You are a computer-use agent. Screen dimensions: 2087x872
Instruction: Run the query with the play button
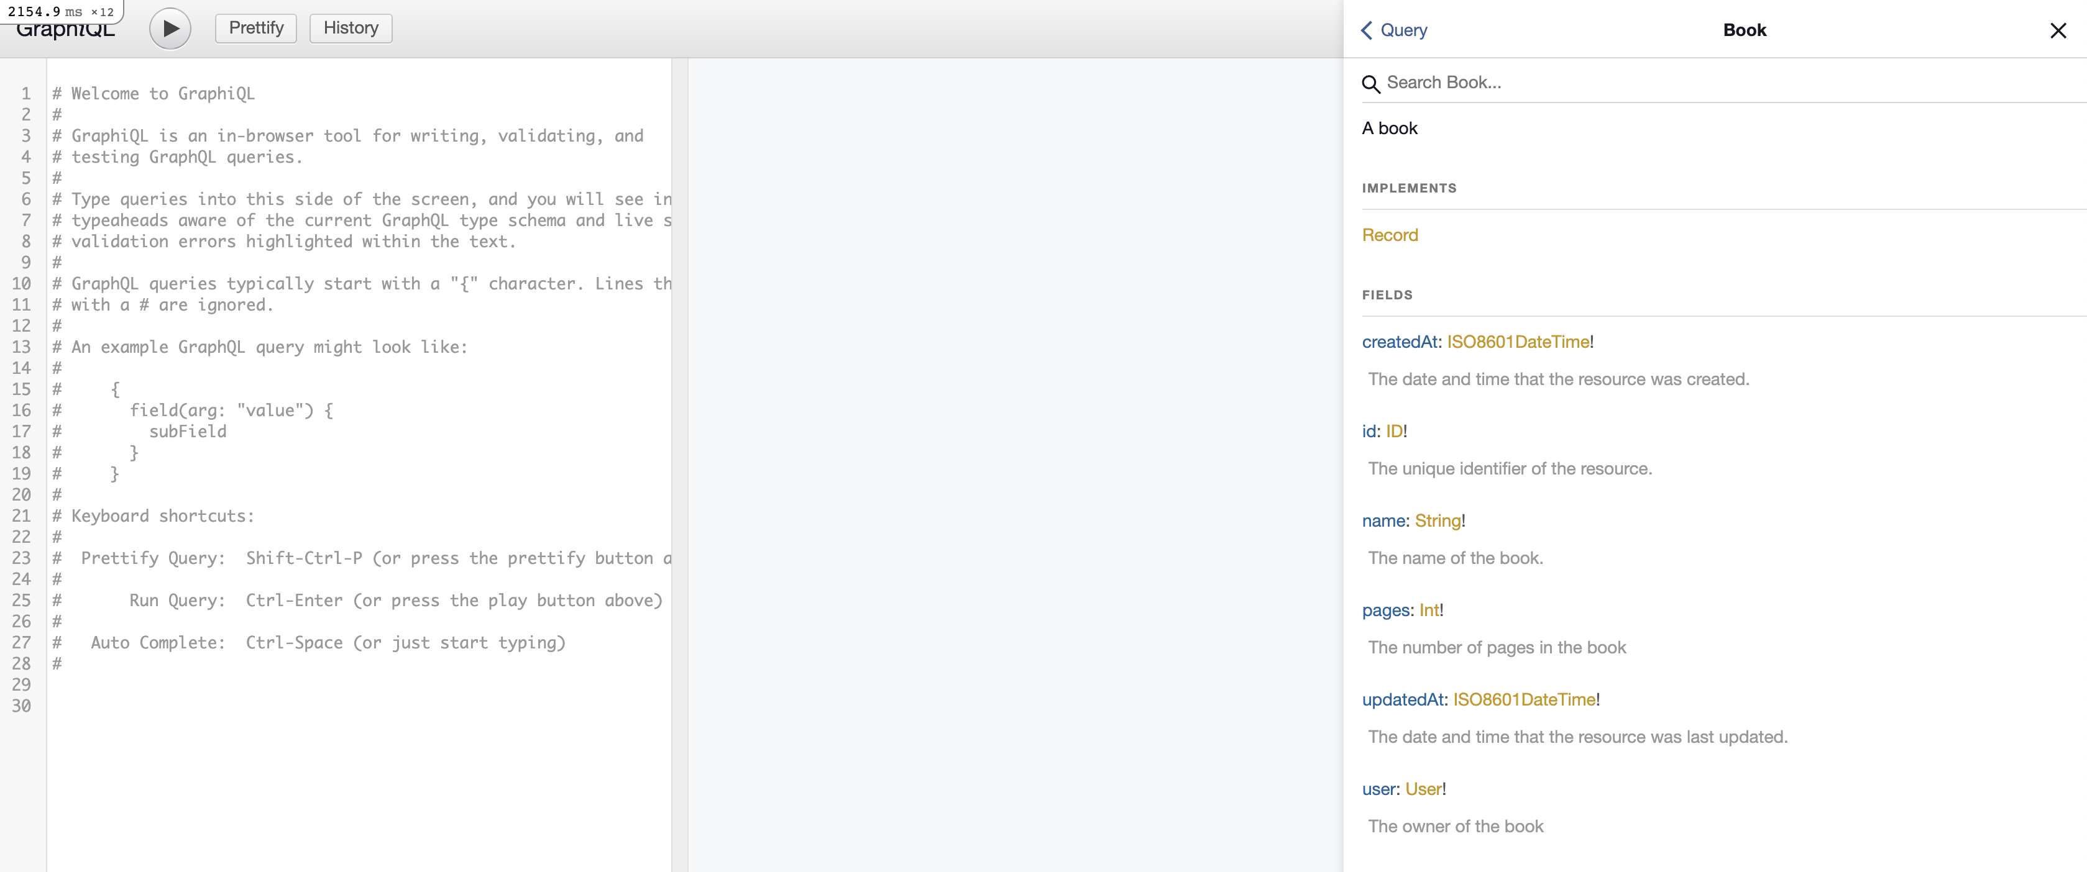point(170,29)
